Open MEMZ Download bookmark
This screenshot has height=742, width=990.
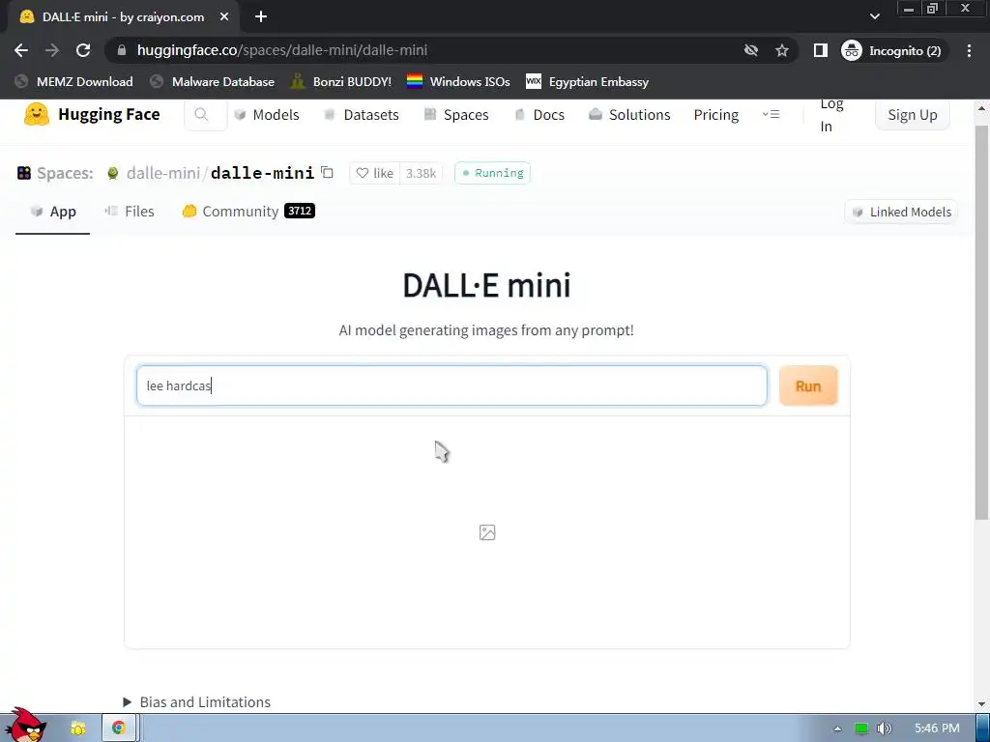tap(73, 81)
